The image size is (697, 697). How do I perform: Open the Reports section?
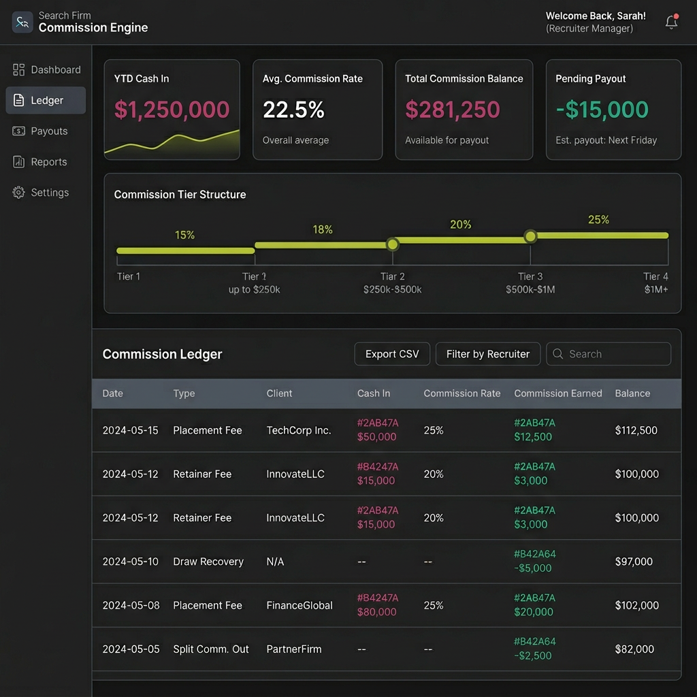pyautogui.click(x=46, y=162)
